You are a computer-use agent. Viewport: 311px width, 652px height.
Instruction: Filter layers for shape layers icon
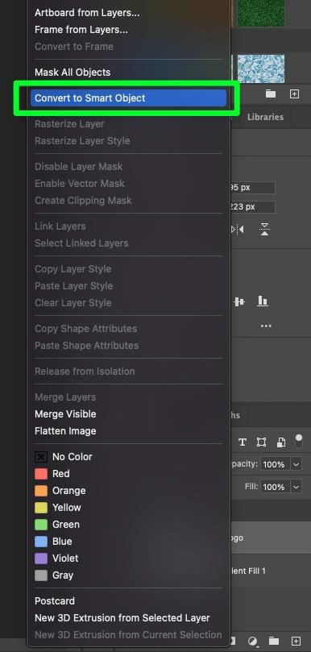point(261,442)
